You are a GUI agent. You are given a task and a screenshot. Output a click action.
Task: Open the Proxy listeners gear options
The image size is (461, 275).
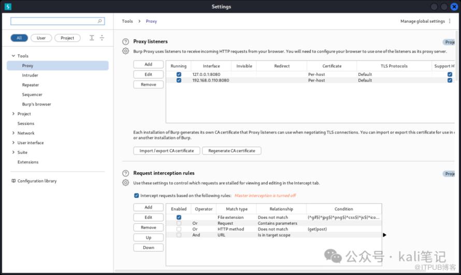(125, 51)
